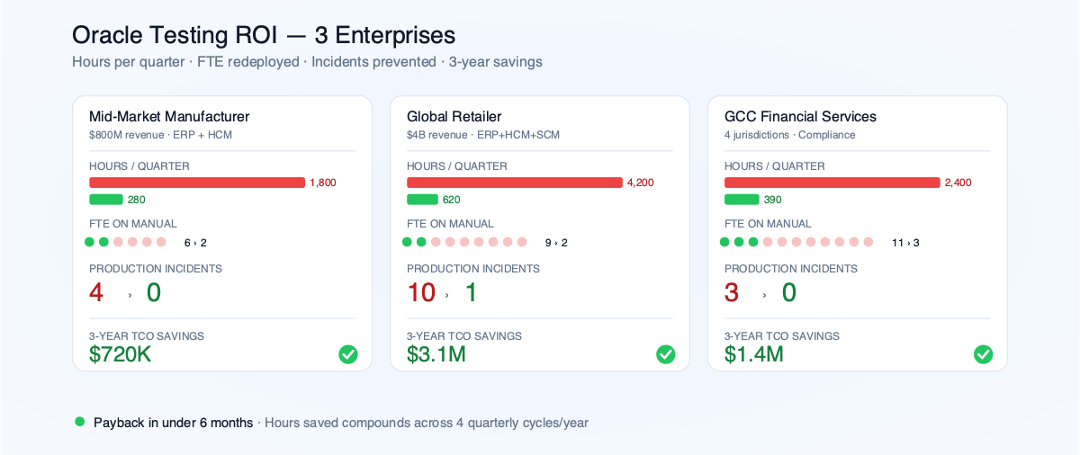Select the green 390 hours bar

click(x=742, y=200)
